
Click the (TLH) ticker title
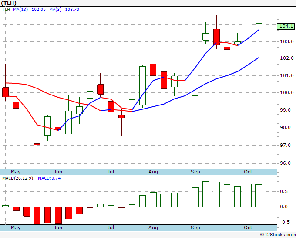[x=9, y=3]
